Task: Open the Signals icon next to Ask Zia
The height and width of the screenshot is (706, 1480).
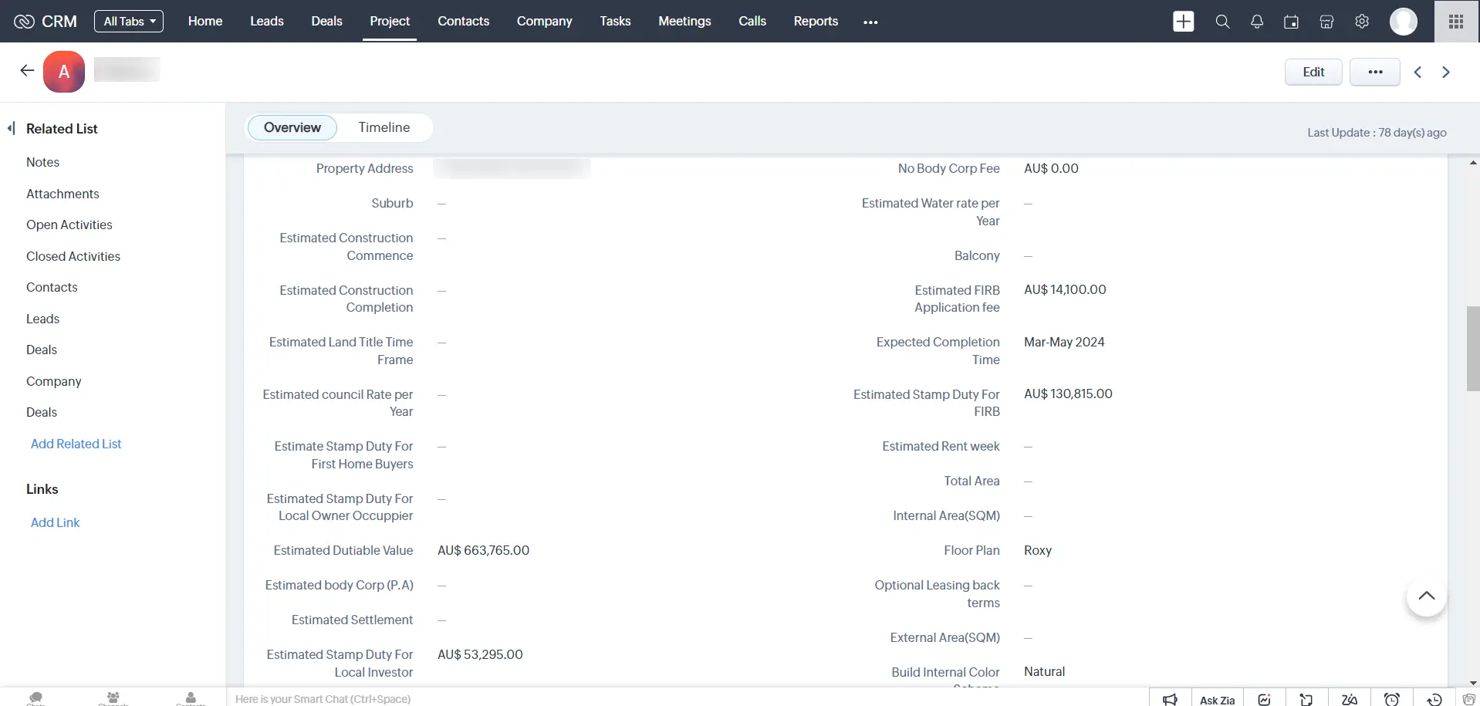Action: [x=1265, y=699]
